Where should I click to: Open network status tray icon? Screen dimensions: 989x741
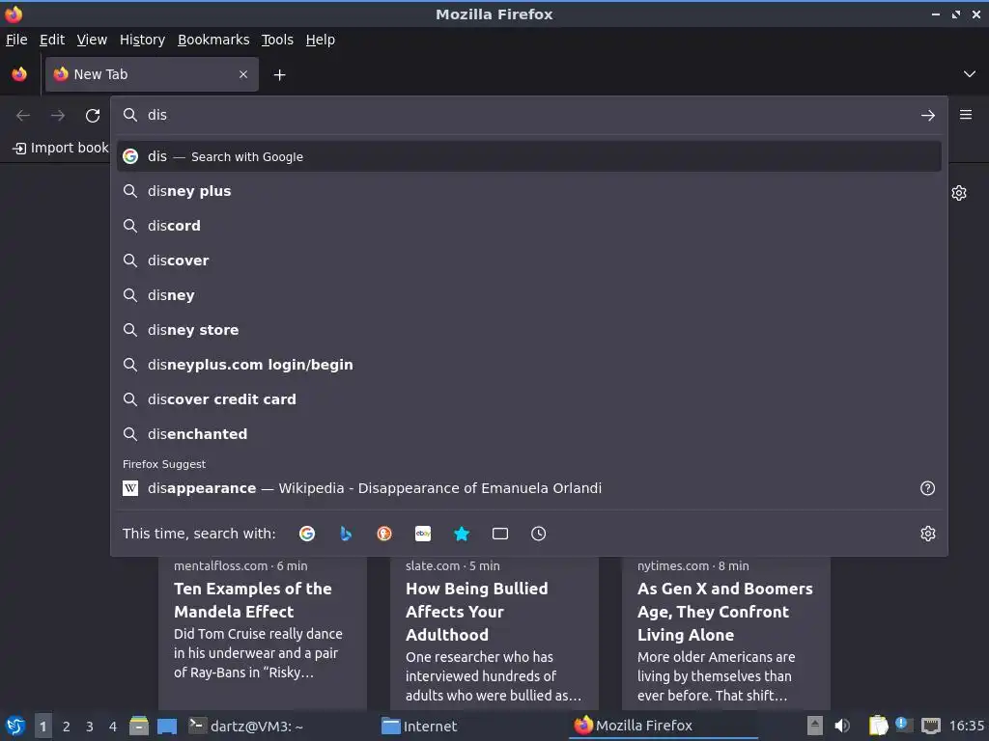coord(931,726)
